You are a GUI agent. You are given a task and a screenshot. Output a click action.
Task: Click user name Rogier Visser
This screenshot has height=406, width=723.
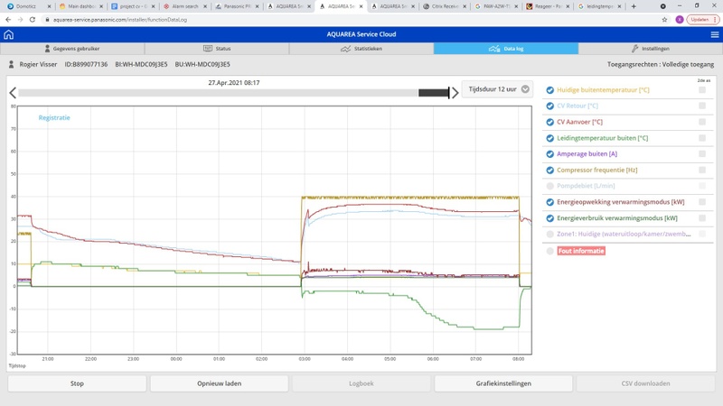point(38,64)
